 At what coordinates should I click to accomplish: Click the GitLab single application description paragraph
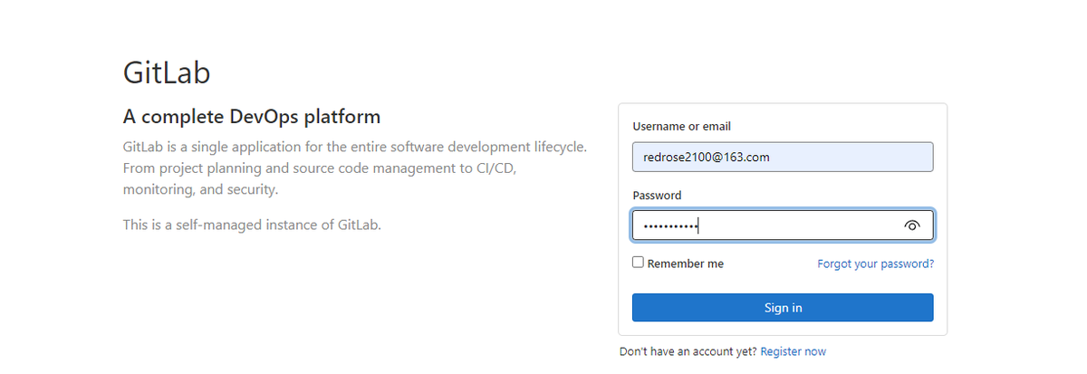[x=355, y=168]
